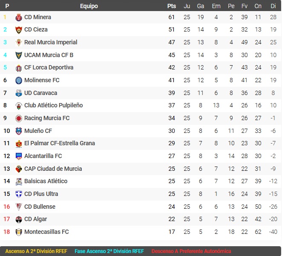Click the Descenso A Preferente Autonómica legend

(x=191, y=251)
